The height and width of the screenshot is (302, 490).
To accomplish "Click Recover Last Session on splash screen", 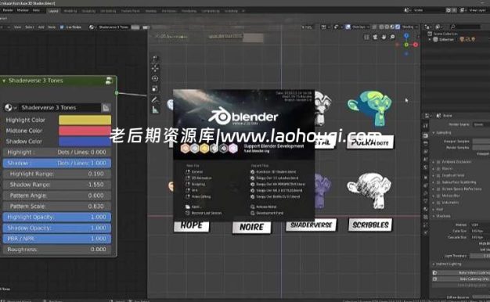I will [204, 213].
